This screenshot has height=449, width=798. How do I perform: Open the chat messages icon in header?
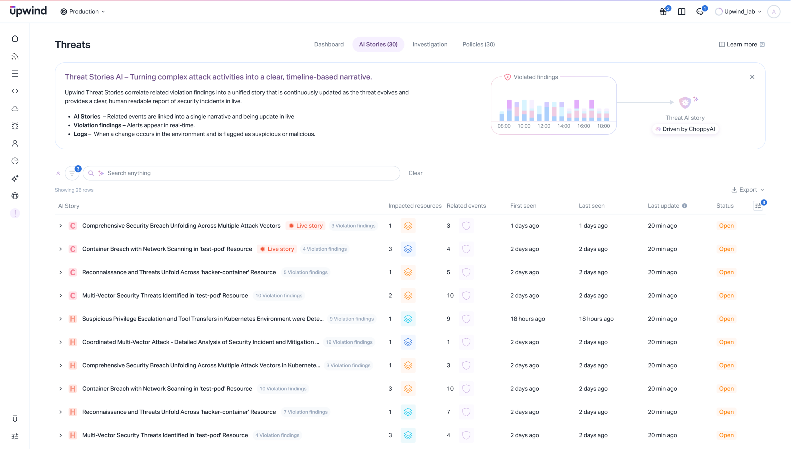(700, 12)
